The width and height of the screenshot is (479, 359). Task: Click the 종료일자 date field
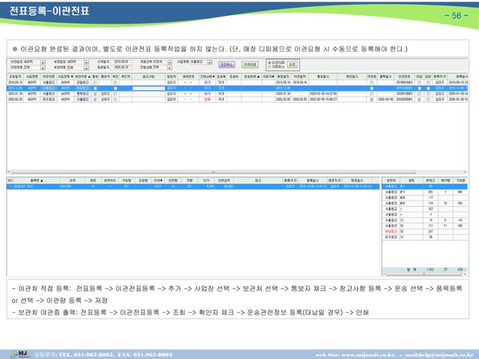[122, 68]
